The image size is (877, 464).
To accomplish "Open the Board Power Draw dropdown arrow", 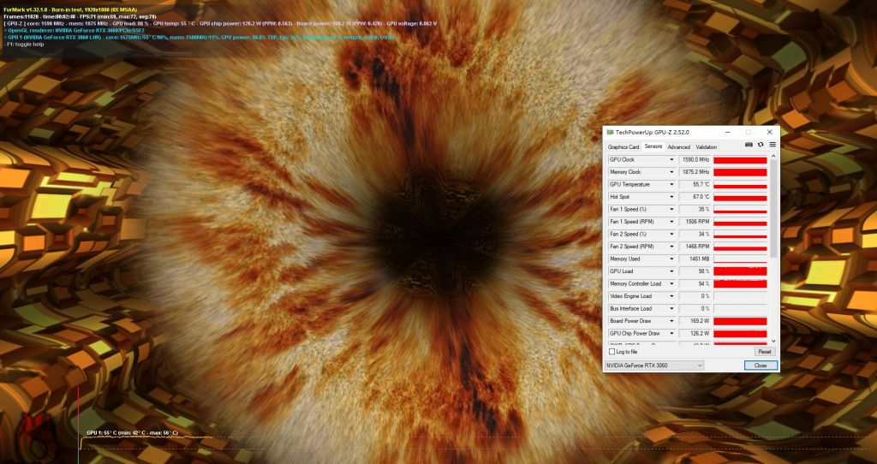I will pyautogui.click(x=671, y=321).
